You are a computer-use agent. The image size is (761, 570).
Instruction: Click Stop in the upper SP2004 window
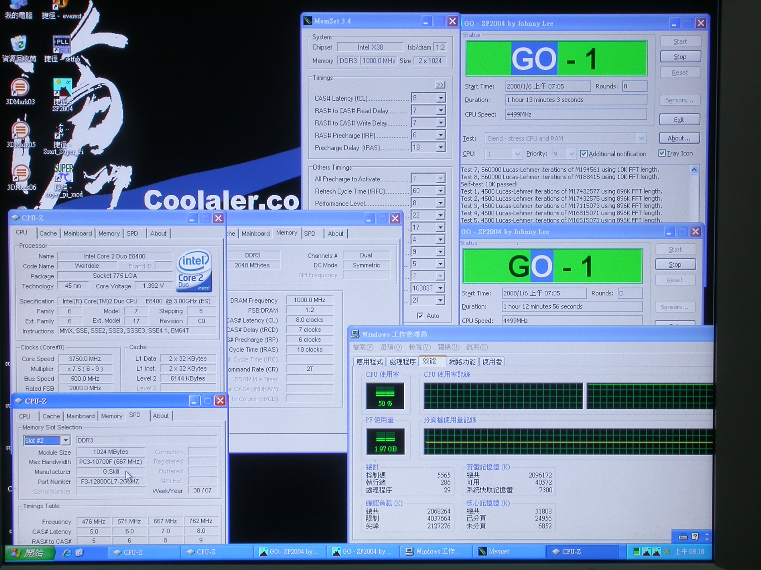pyautogui.click(x=680, y=57)
